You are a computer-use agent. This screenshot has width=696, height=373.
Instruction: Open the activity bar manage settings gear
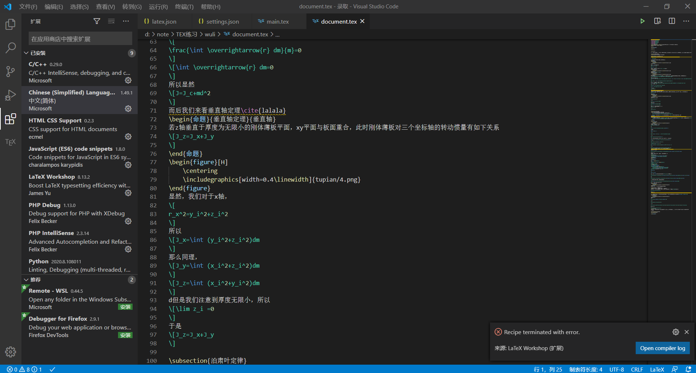10,352
